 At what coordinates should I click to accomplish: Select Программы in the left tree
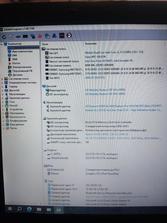click(17, 113)
